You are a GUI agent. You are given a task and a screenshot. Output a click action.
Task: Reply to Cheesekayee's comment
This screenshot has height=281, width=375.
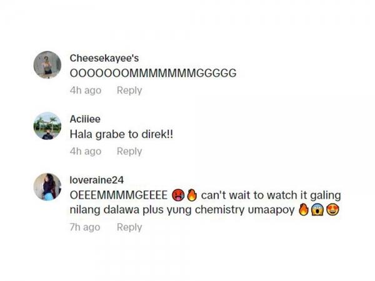129,91
